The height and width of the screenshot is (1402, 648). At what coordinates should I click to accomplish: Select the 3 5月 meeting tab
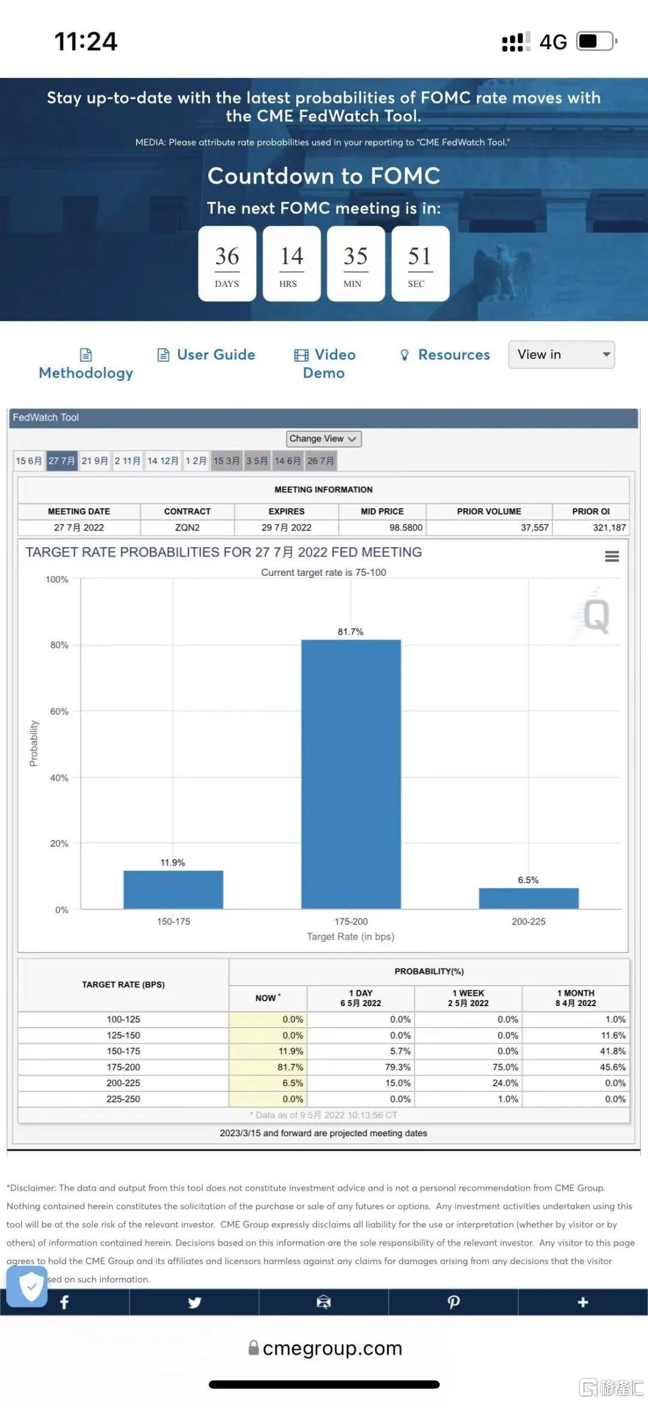[257, 461]
